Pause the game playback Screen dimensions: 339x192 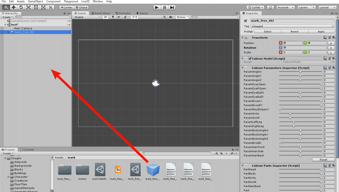tap(165, 7)
